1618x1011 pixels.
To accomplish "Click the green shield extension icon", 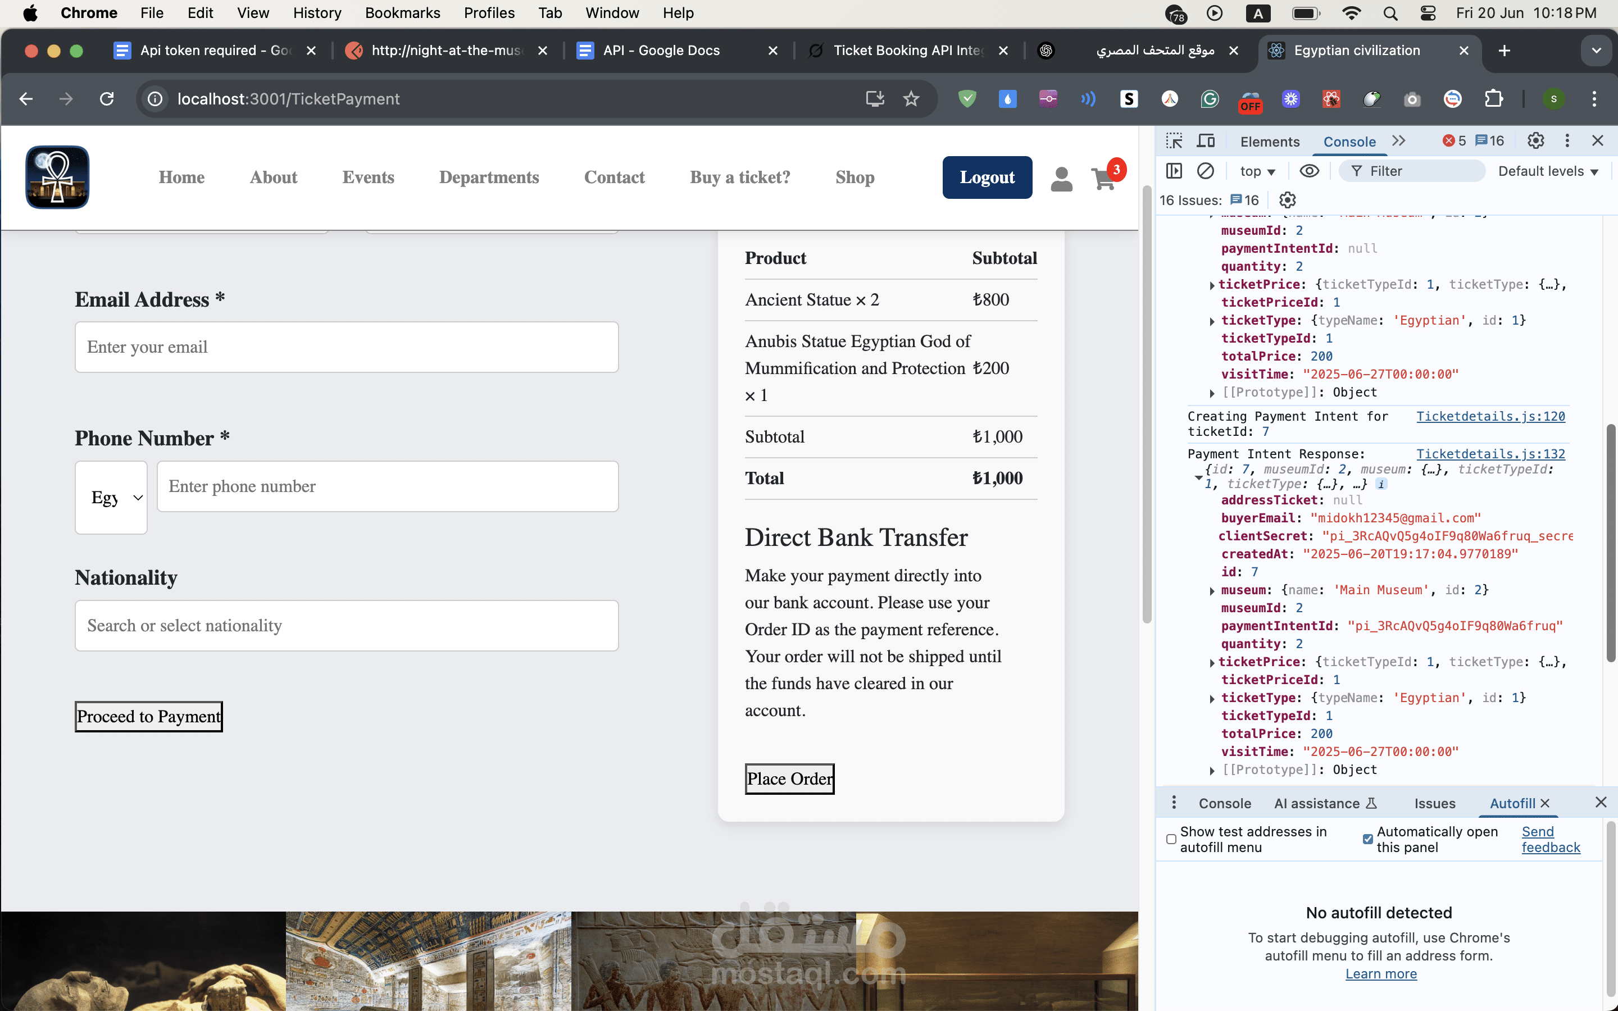I will (967, 99).
